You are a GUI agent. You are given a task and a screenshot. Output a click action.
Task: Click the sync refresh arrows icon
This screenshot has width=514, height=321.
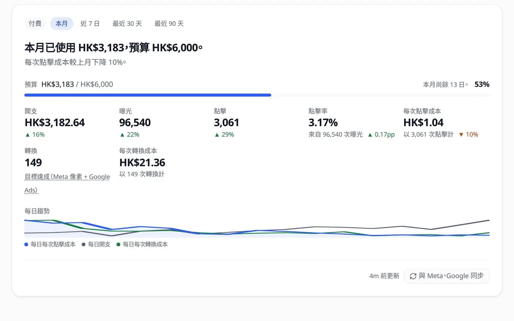tap(413, 276)
